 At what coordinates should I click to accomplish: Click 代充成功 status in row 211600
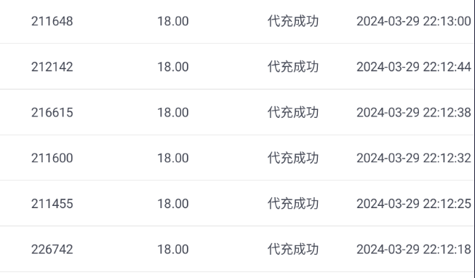[x=293, y=158]
